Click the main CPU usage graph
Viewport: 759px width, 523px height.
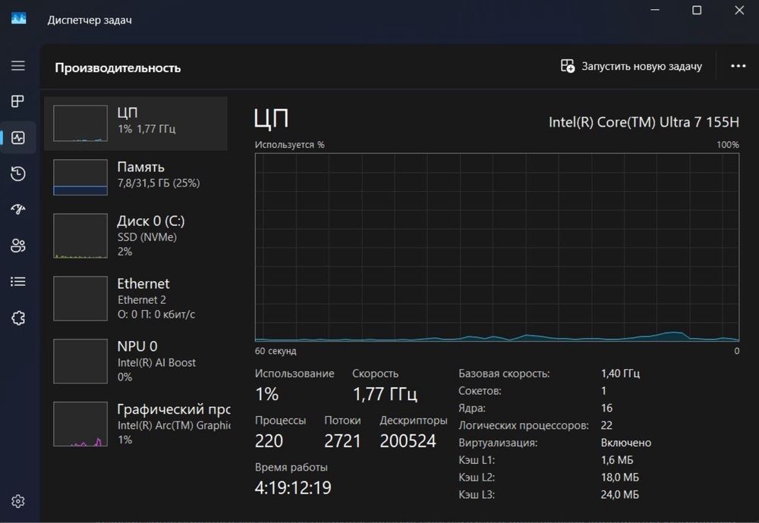496,248
